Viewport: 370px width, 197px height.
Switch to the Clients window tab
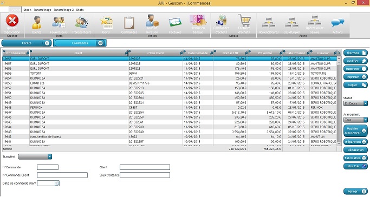pyautogui.click(x=27, y=43)
